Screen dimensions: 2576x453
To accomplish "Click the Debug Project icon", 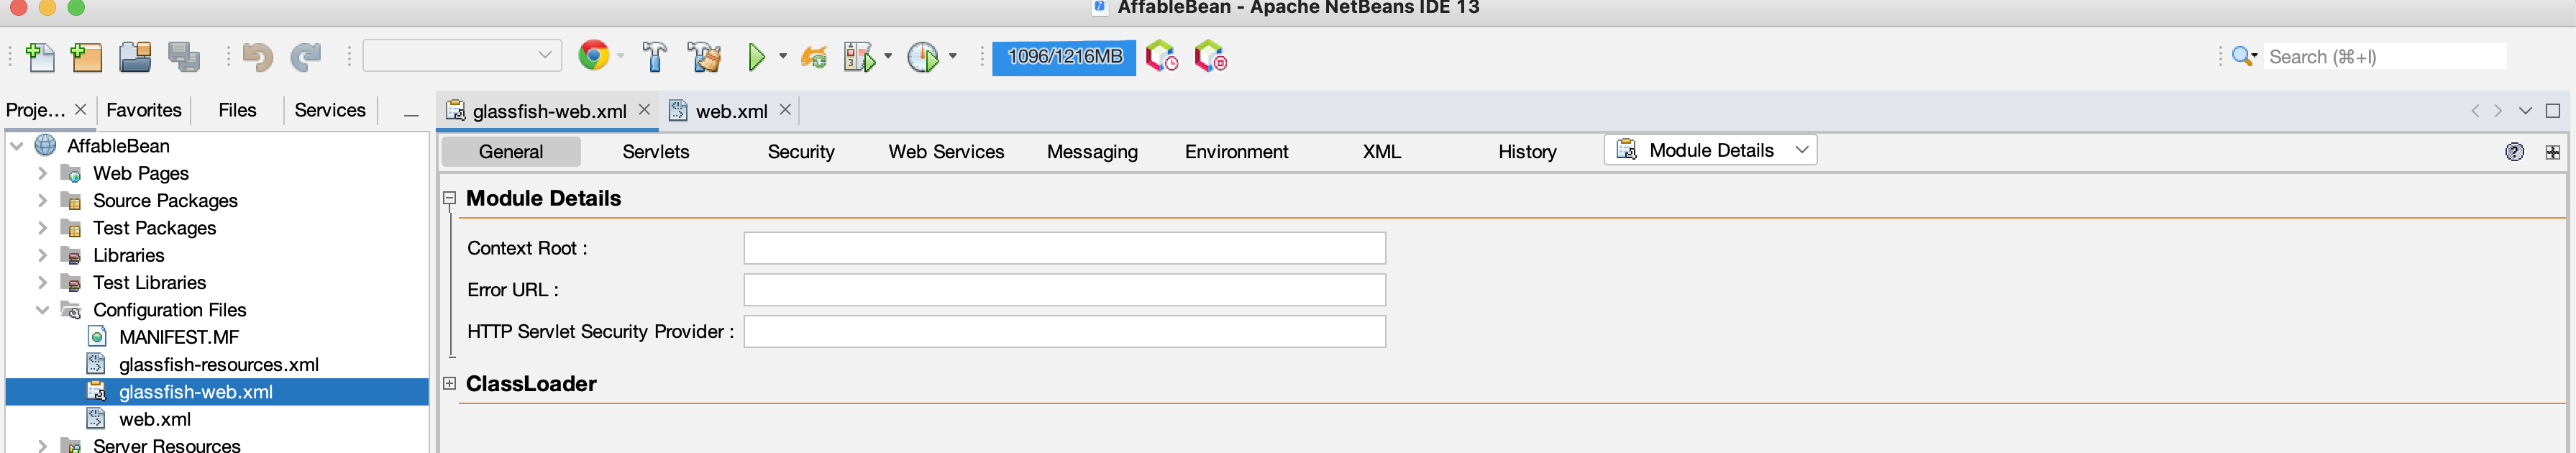I will (860, 57).
